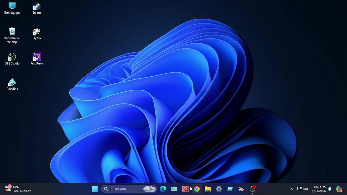Open Google Chrome from the taskbar
The image size is (347, 195).
pyautogui.click(x=197, y=189)
